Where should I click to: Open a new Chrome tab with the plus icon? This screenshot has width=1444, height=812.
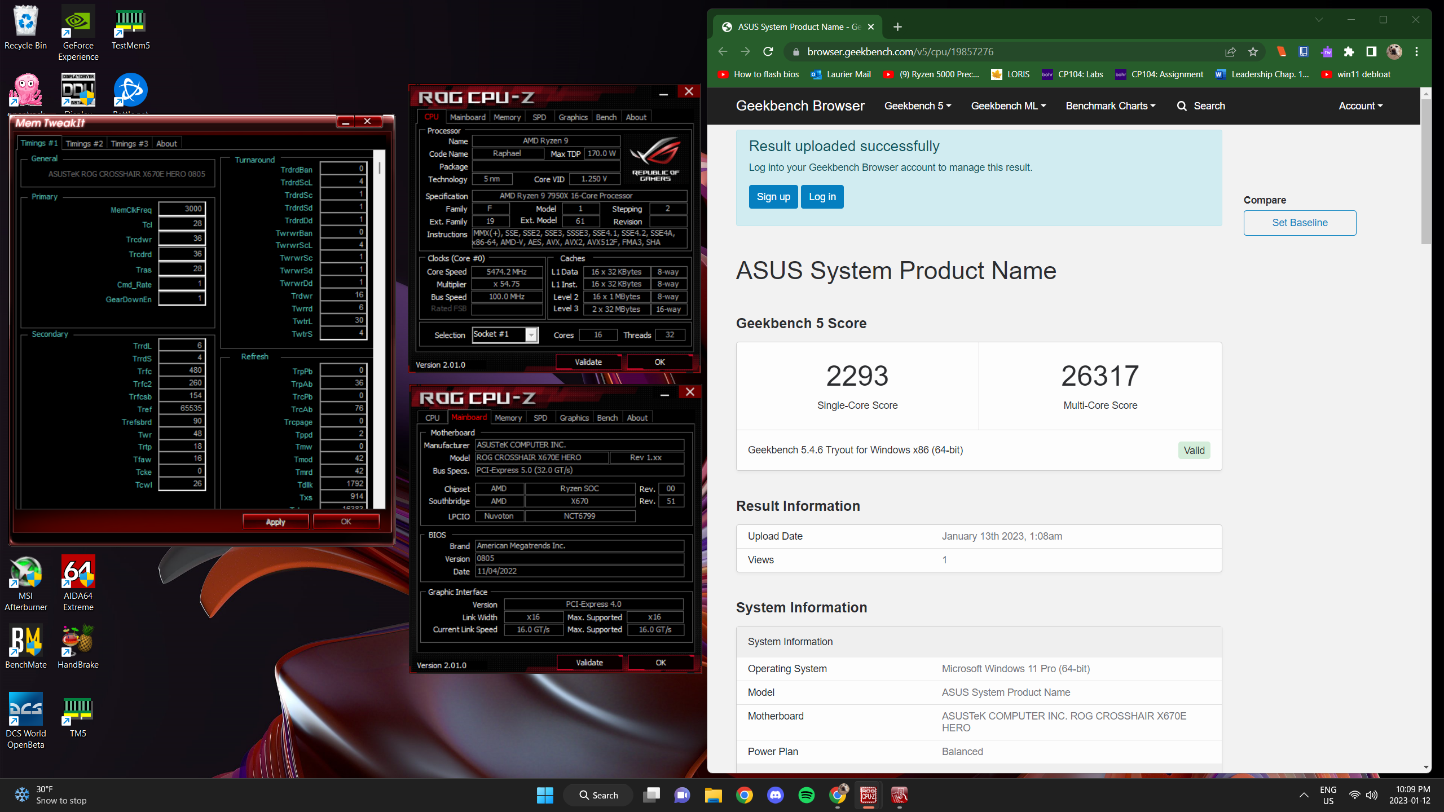(x=897, y=27)
